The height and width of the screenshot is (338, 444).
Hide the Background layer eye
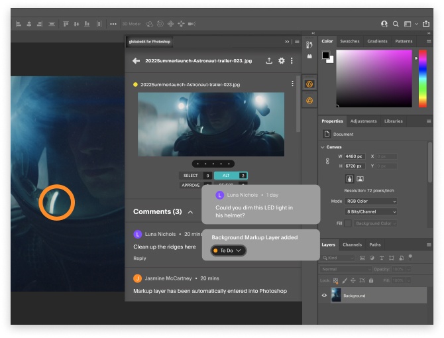[x=324, y=296]
